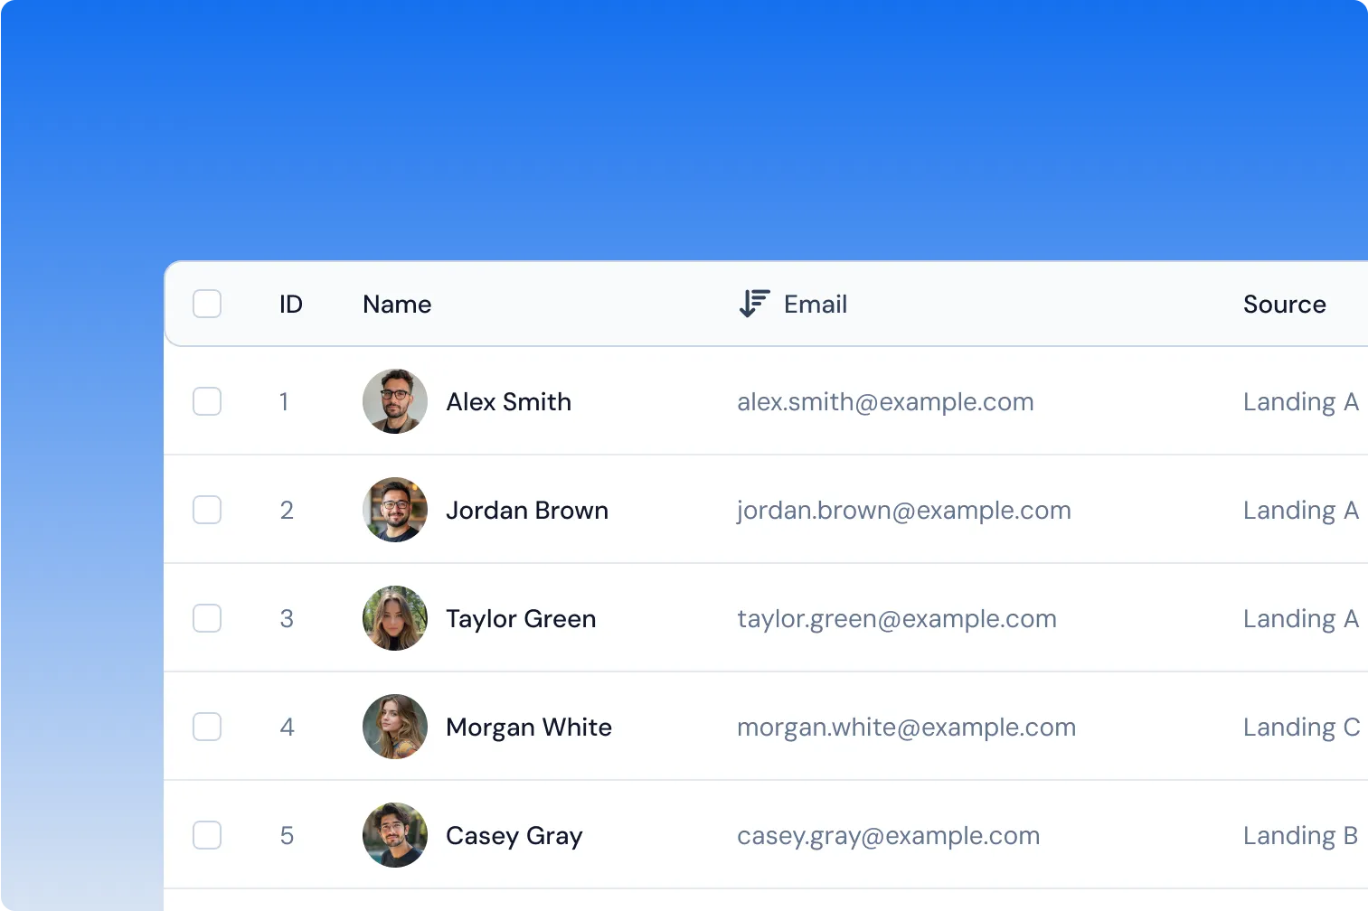Click the Email column header label
The height and width of the screenshot is (911, 1368).
click(x=815, y=305)
